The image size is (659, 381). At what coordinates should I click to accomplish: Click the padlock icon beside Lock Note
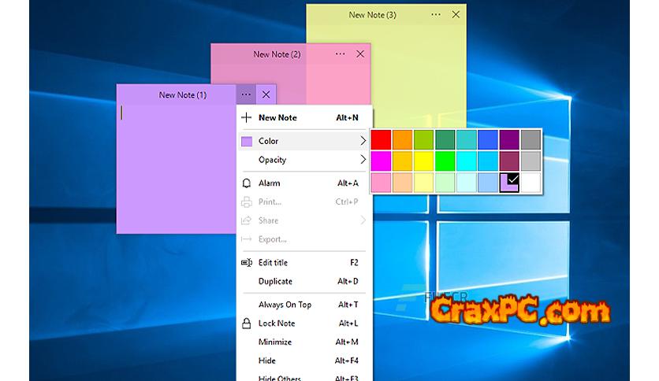point(246,323)
